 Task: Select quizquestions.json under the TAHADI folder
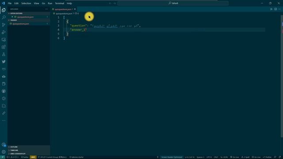point(28,23)
